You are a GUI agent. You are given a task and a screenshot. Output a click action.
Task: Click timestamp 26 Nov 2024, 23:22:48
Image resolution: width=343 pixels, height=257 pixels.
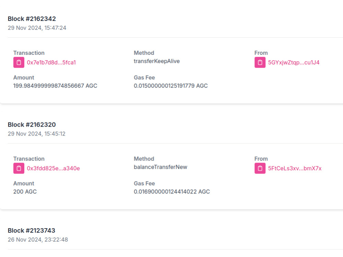(x=38, y=240)
